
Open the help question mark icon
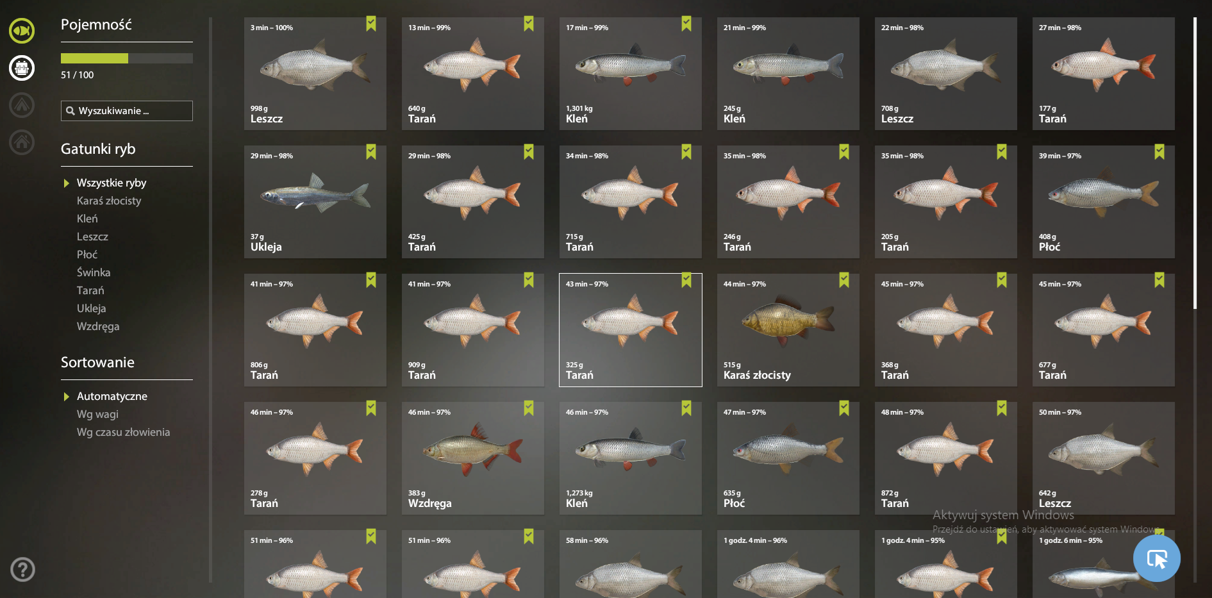click(x=22, y=569)
